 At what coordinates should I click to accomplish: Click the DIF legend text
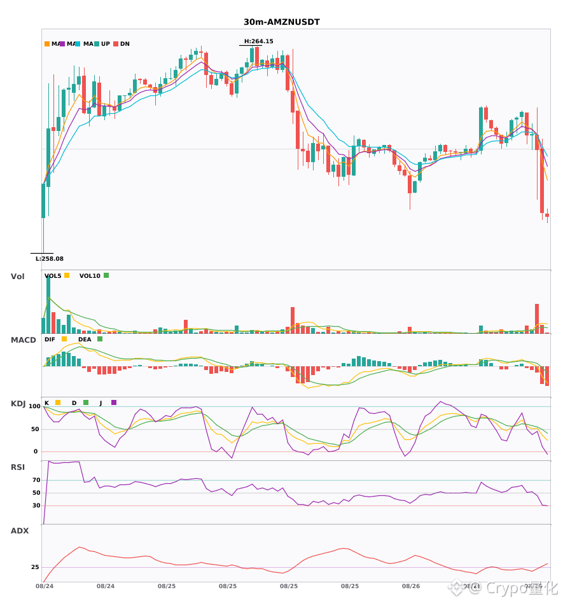50,340
